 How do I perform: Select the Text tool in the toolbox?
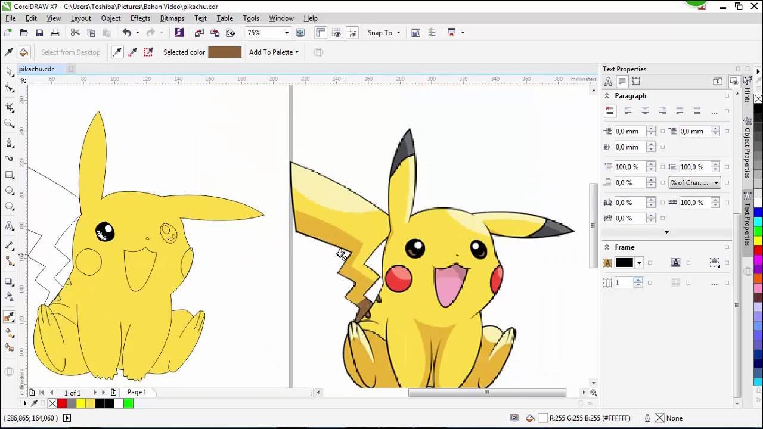tap(10, 226)
